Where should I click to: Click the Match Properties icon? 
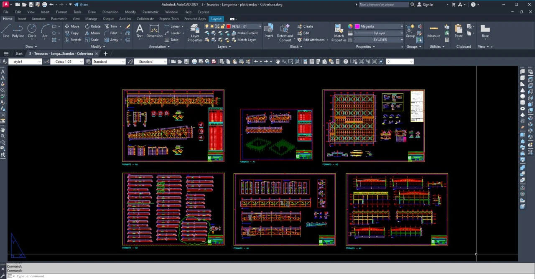point(339,32)
